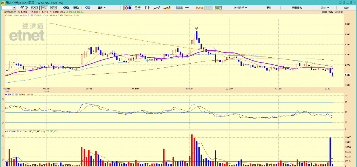Close the RSI indicator panel

click(x=3, y=98)
